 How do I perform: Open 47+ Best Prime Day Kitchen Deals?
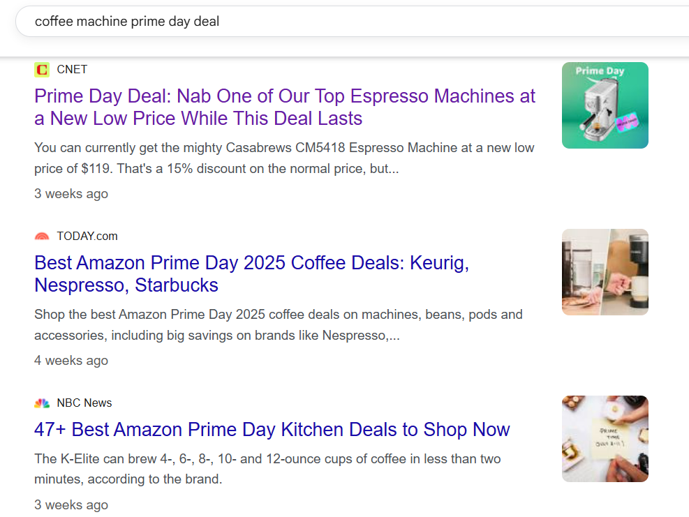click(272, 429)
